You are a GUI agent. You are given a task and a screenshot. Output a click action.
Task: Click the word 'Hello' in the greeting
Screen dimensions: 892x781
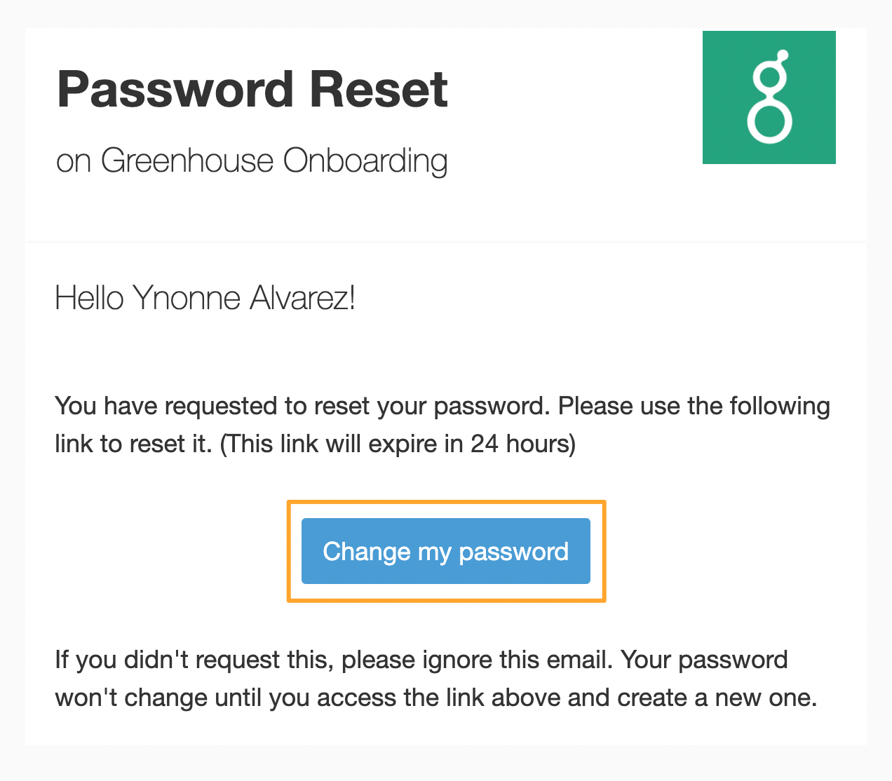point(90,299)
